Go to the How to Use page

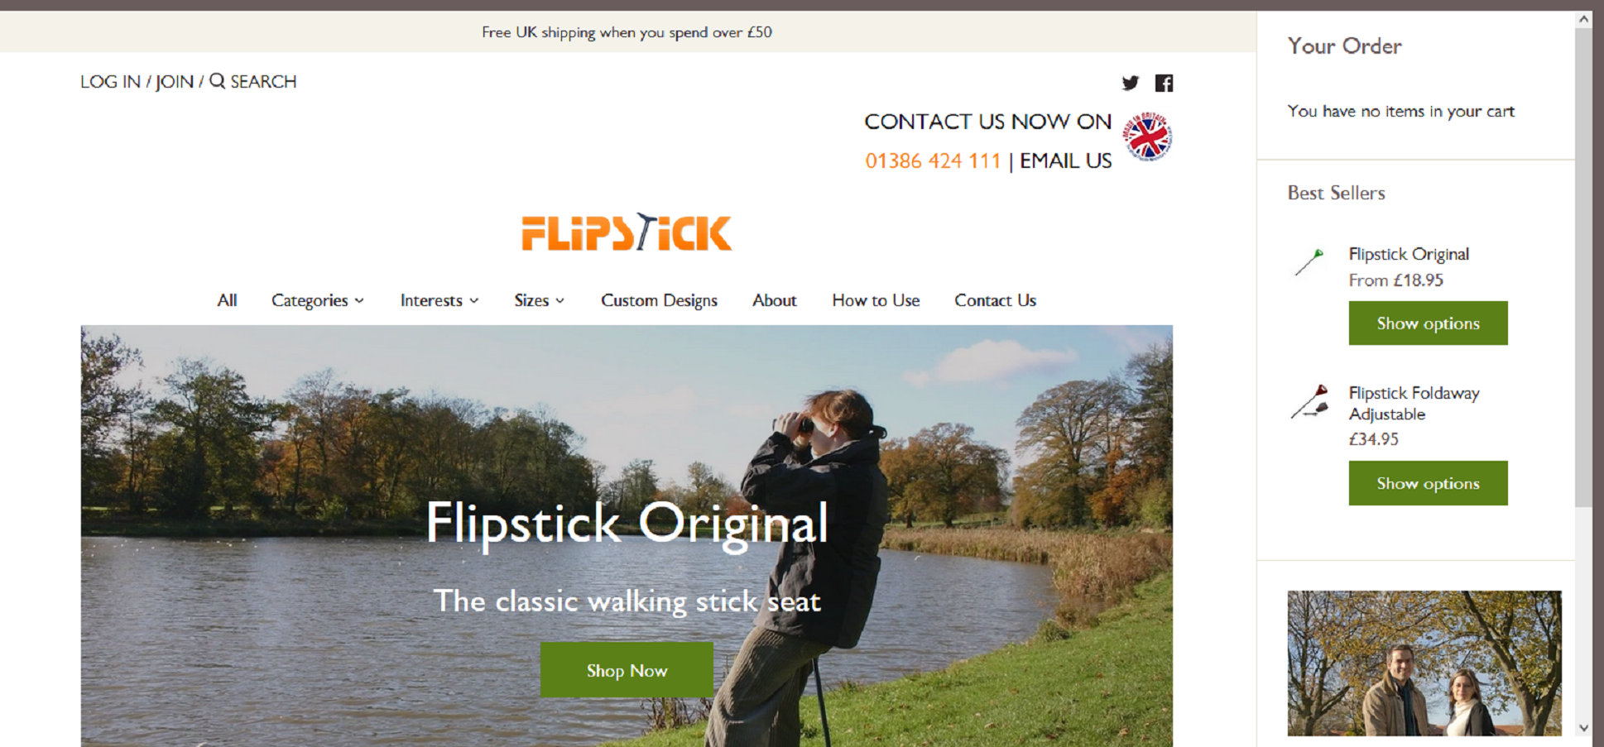point(876,300)
